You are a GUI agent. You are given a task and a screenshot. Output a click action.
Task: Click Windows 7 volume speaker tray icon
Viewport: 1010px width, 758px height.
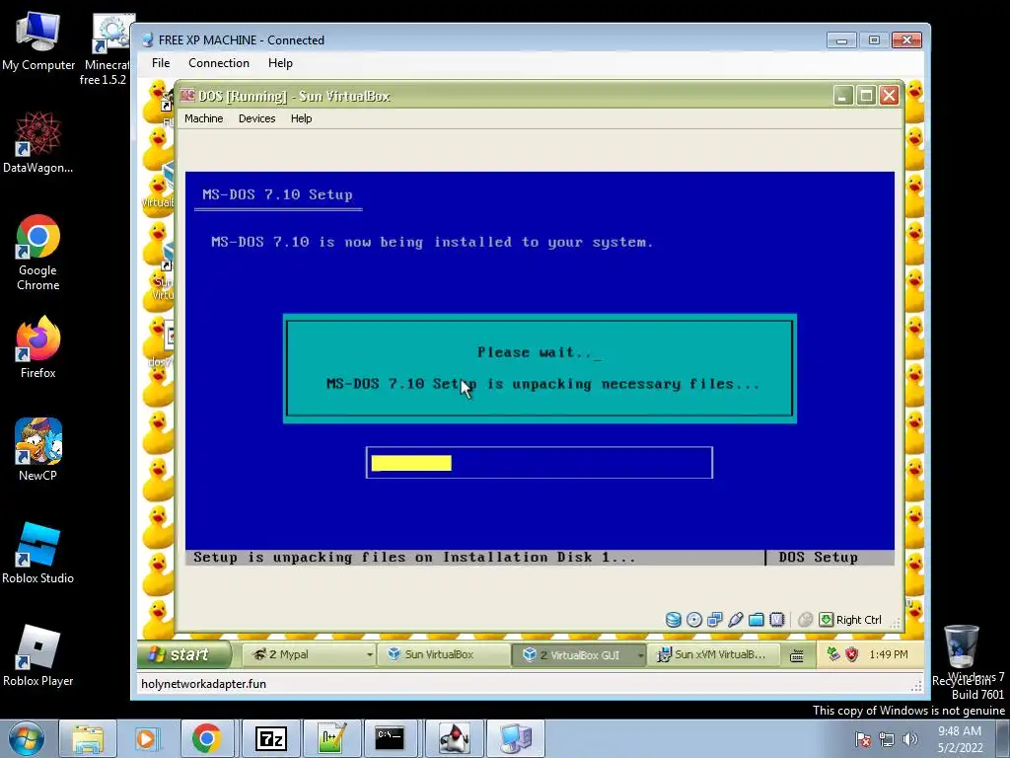pos(909,739)
